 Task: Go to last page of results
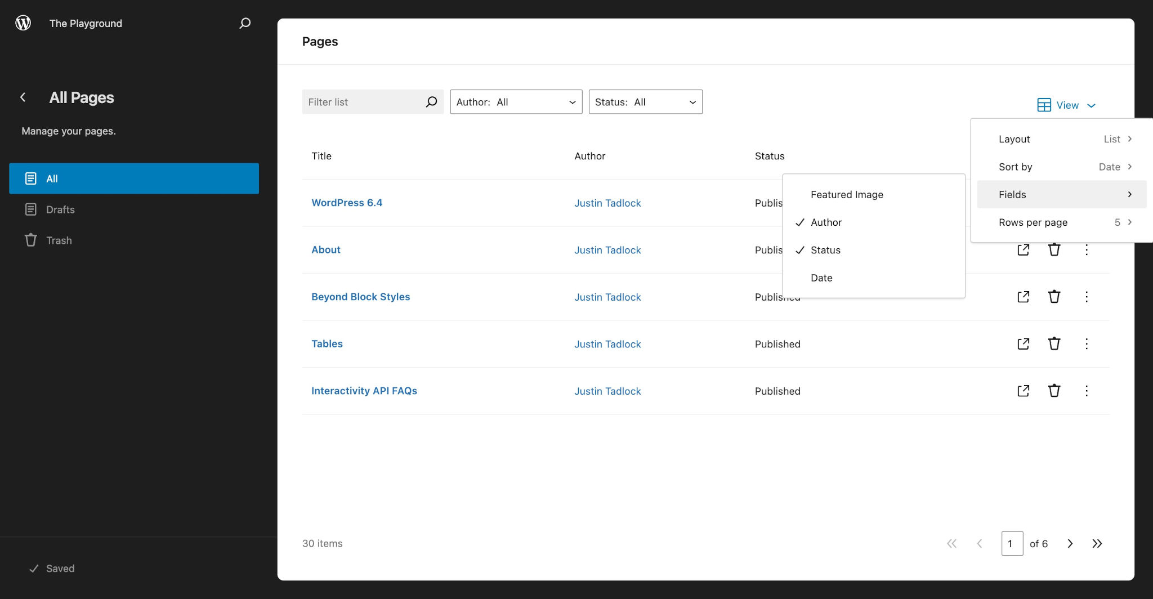[x=1097, y=543]
